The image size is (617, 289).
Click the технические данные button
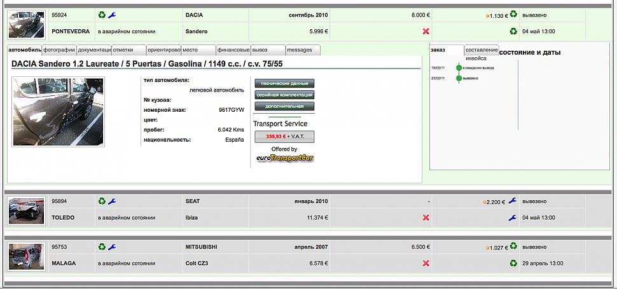coord(284,83)
